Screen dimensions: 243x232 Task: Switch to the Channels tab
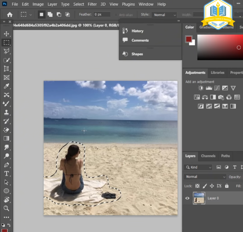coord(208,156)
